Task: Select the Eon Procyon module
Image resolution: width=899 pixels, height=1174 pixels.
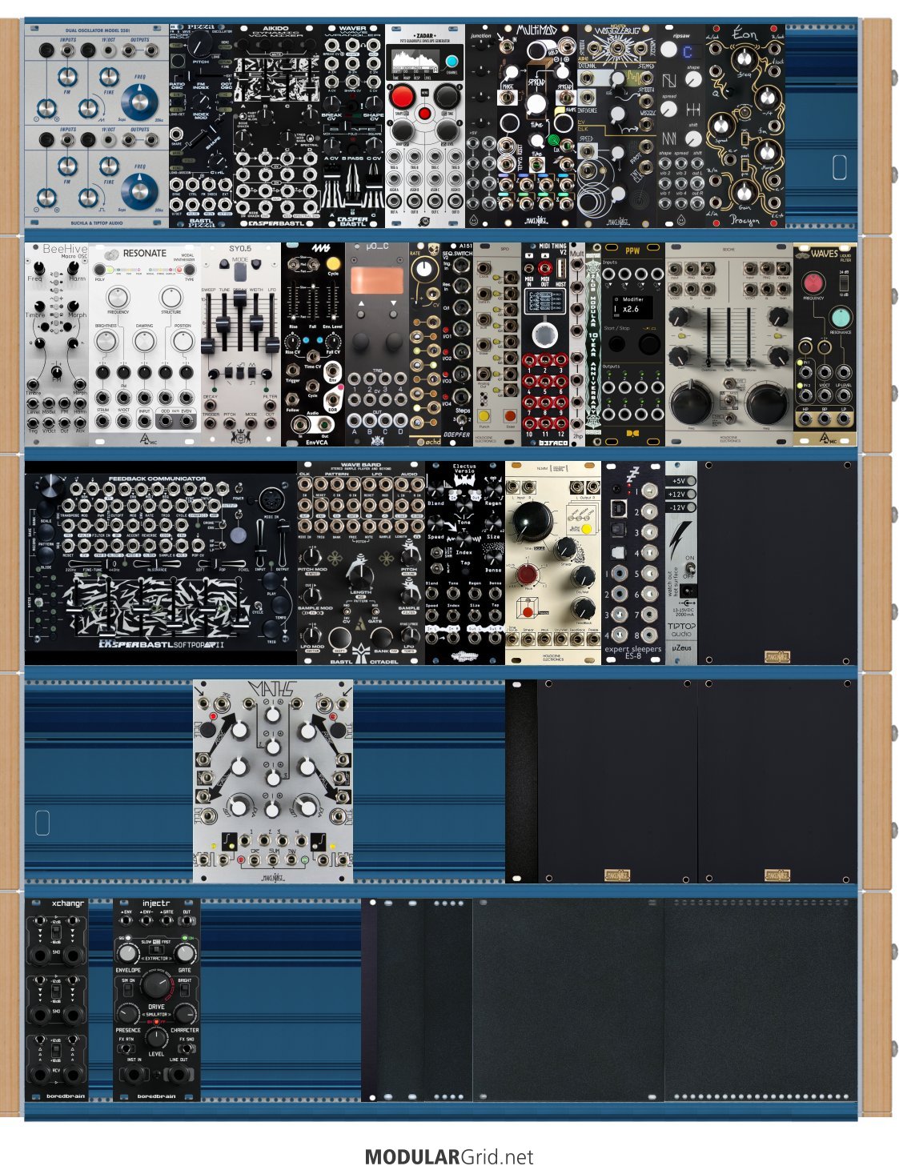Action: (745, 126)
